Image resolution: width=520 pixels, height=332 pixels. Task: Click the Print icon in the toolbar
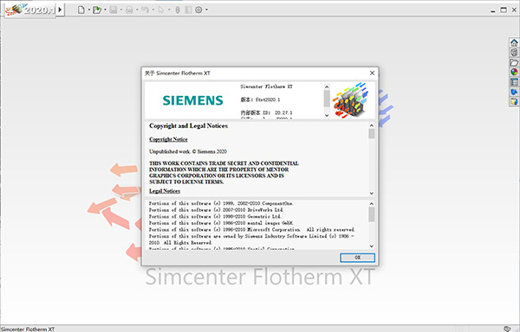click(129, 10)
